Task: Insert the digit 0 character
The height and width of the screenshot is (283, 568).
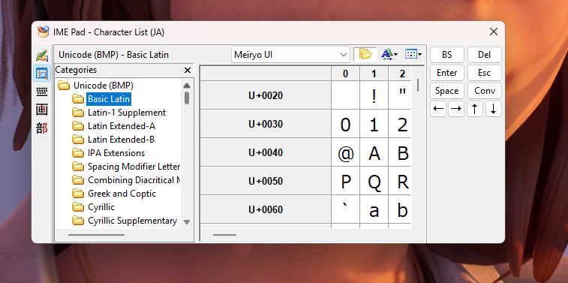Action: [x=346, y=124]
